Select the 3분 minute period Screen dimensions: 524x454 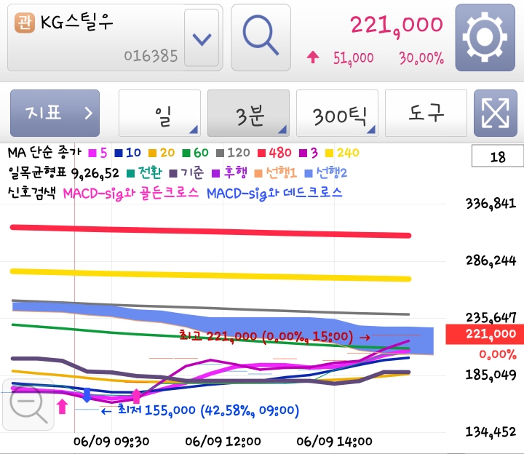(x=248, y=113)
